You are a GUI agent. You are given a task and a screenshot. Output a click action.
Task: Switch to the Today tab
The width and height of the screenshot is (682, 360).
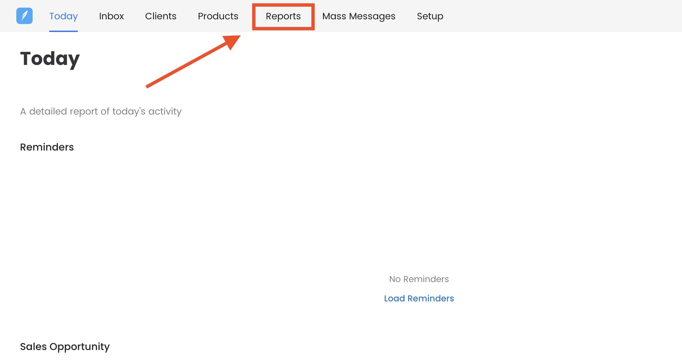tap(63, 16)
